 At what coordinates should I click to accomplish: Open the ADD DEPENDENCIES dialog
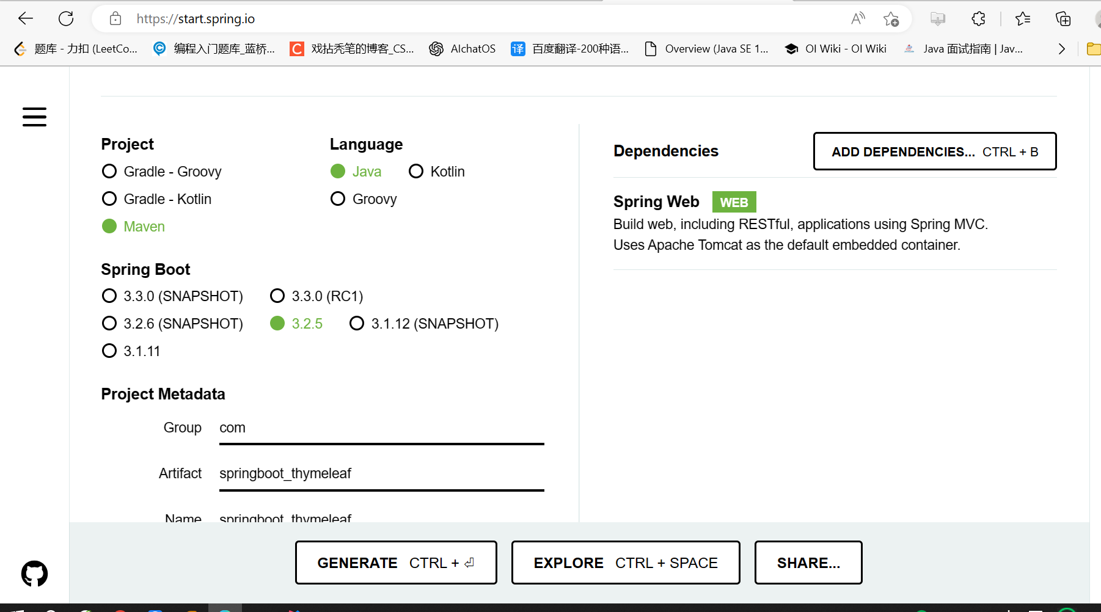(x=935, y=151)
